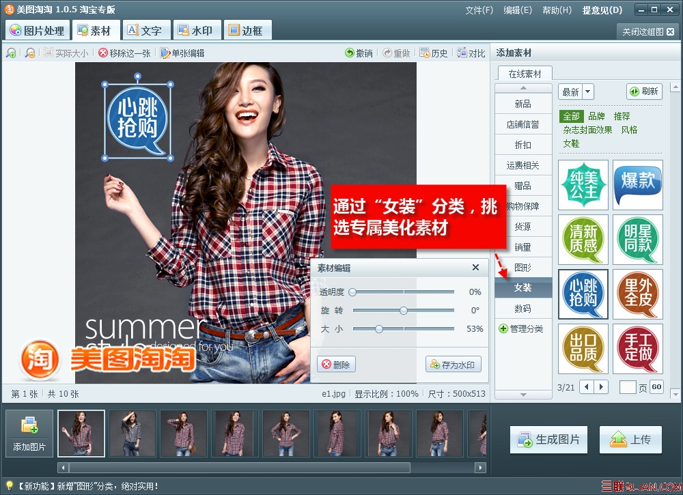This screenshot has height=495, width=683.
Task: Add the 手工定做 red sticker
Action: coord(638,349)
